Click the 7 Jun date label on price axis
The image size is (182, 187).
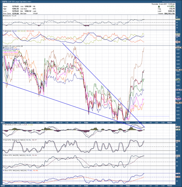(x=44, y=122)
